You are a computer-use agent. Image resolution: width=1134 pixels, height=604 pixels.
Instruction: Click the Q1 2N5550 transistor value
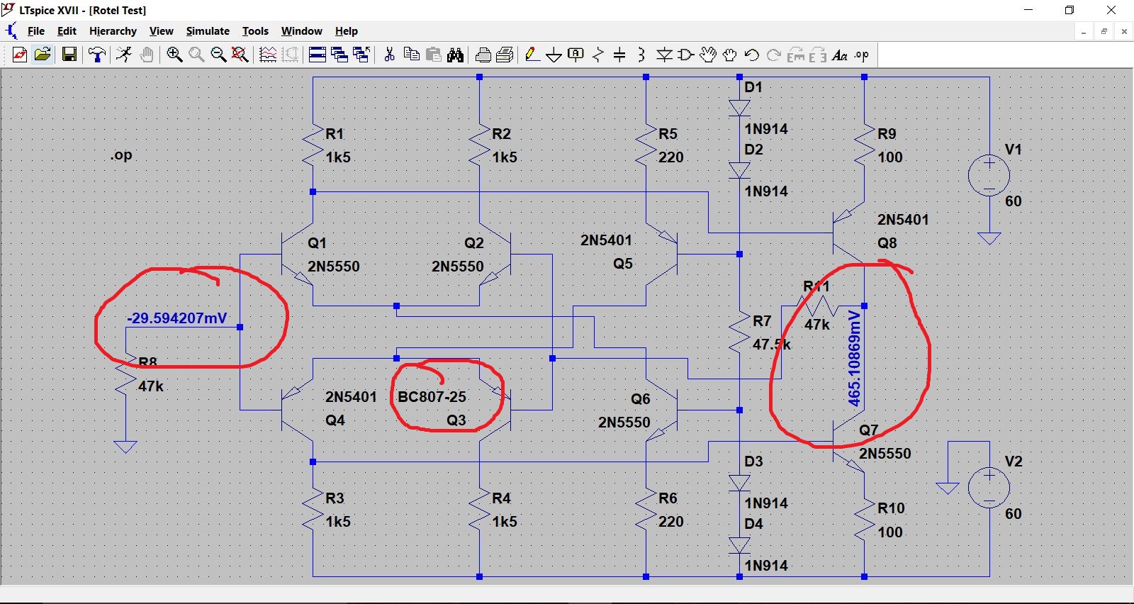(x=333, y=267)
